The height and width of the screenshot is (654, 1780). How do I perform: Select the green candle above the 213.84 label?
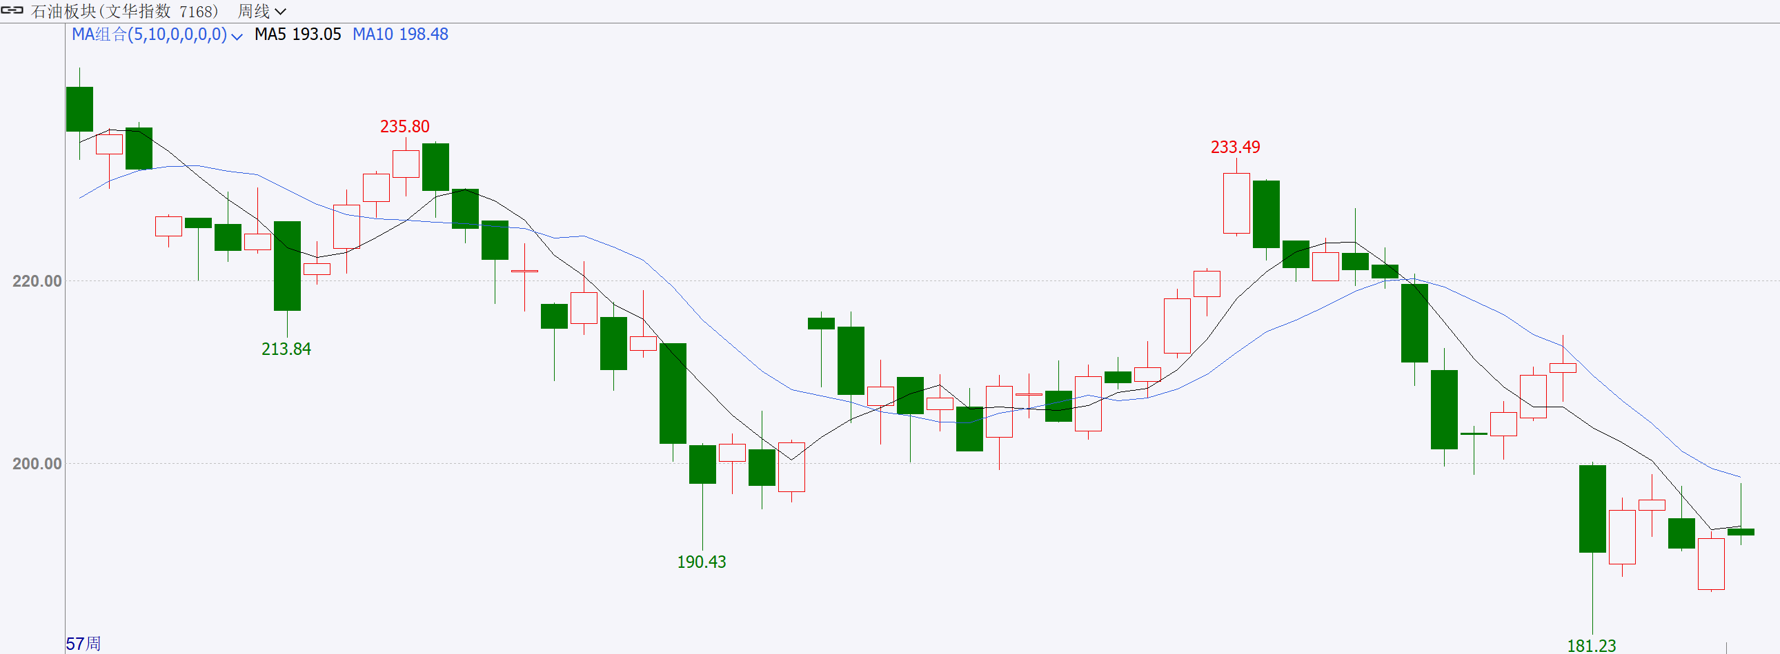pos(287,265)
